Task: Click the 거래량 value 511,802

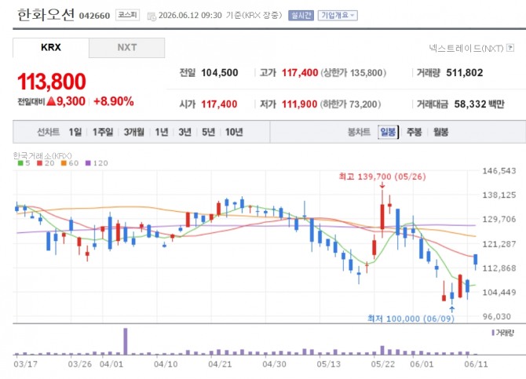Action: tap(465, 73)
